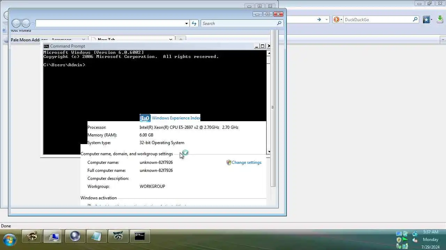Click the 1.0 experience score badge
This screenshot has width=446, height=250.
point(145,118)
